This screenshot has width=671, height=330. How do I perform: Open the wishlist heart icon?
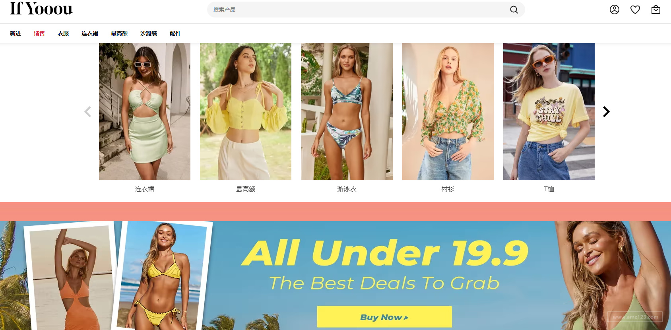click(x=635, y=10)
